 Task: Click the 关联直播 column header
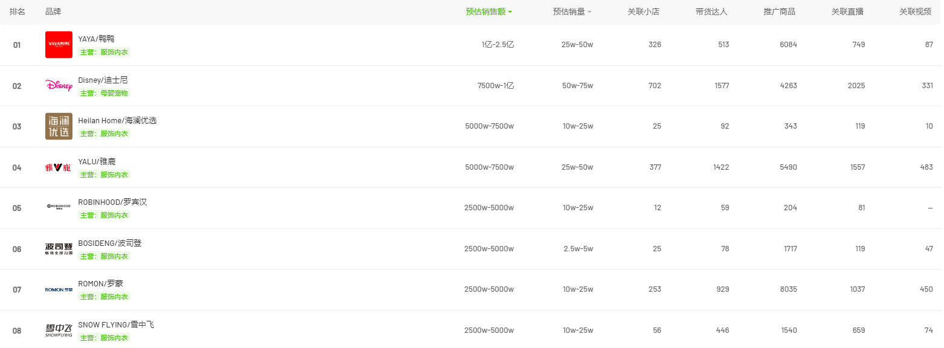(x=847, y=11)
